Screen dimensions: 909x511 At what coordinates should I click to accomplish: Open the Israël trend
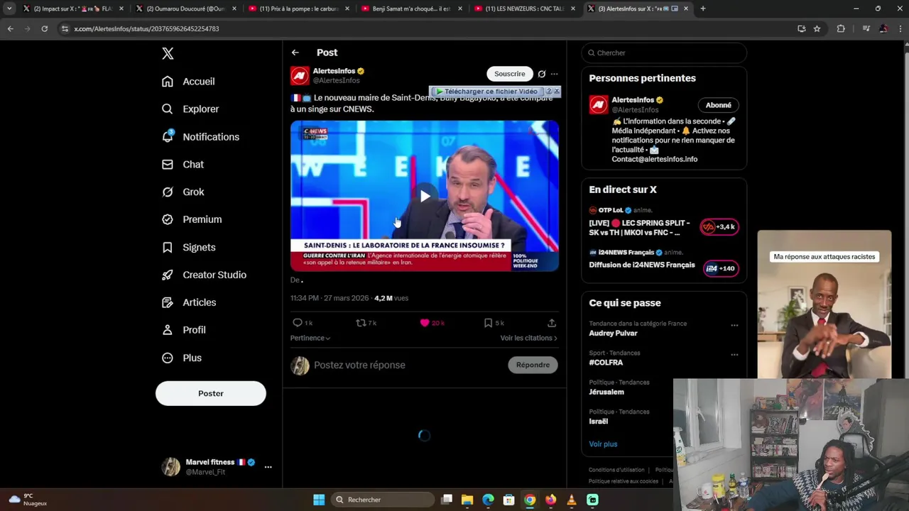click(x=599, y=422)
